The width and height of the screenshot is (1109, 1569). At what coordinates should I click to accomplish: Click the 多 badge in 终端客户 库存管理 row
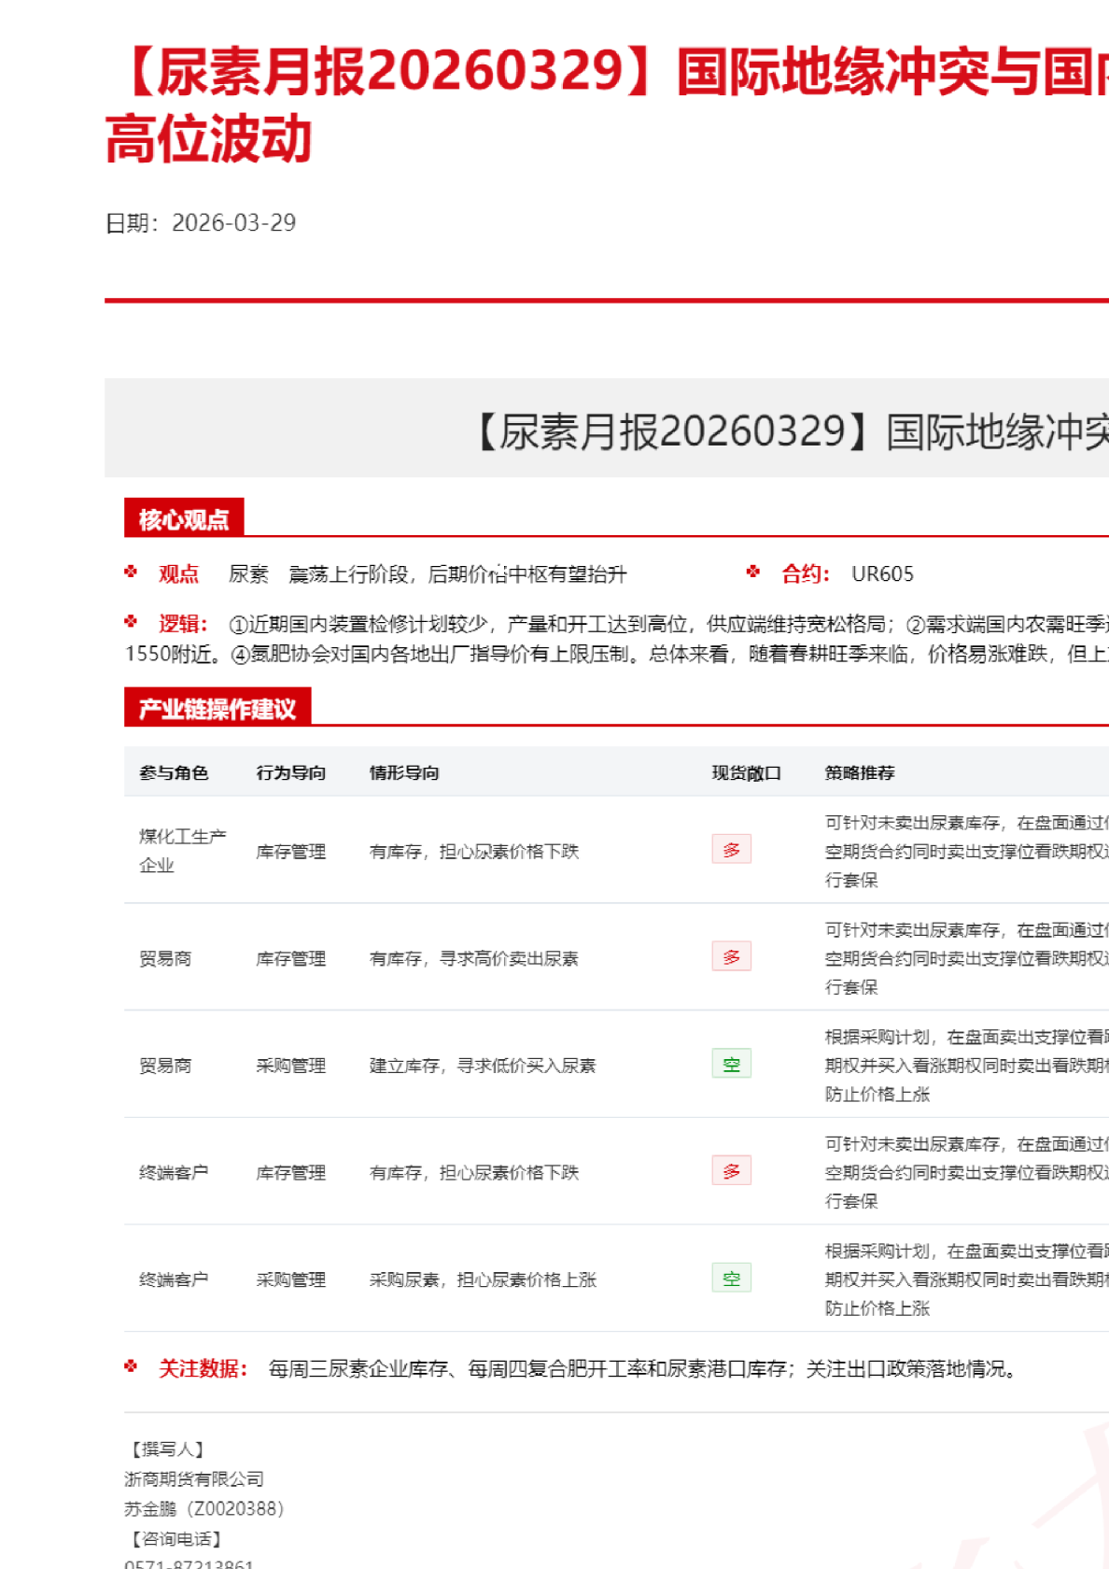tap(731, 1171)
